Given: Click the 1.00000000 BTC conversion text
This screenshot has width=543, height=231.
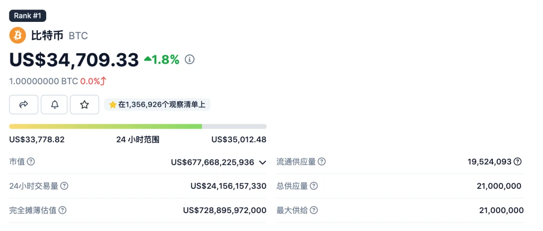Looking at the screenshot, I should tap(43, 81).
